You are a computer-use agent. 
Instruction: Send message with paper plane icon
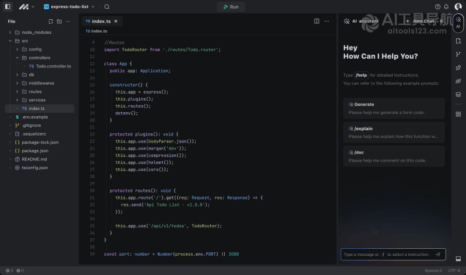pos(438,254)
